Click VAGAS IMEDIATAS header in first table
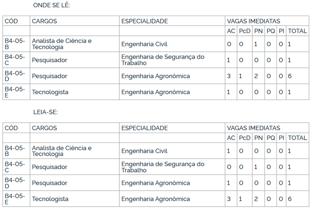The width and height of the screenshot is (311, 209). pos(253,21)
